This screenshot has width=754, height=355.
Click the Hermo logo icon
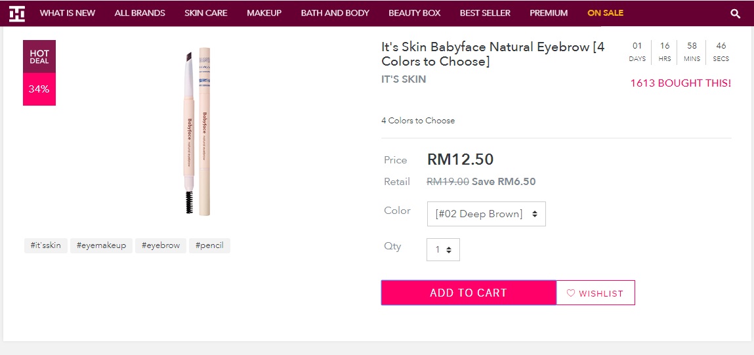pos(17,14)
